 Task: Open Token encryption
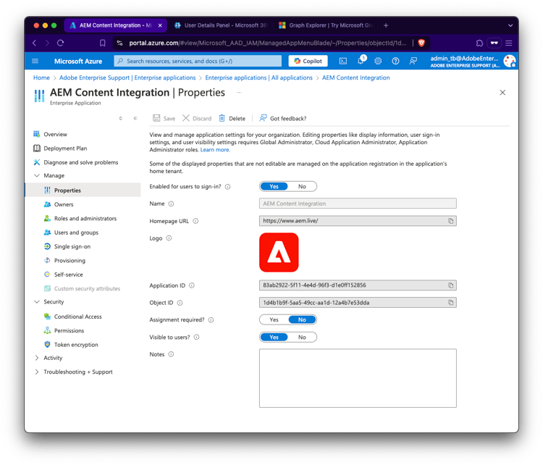pos(76,345)
